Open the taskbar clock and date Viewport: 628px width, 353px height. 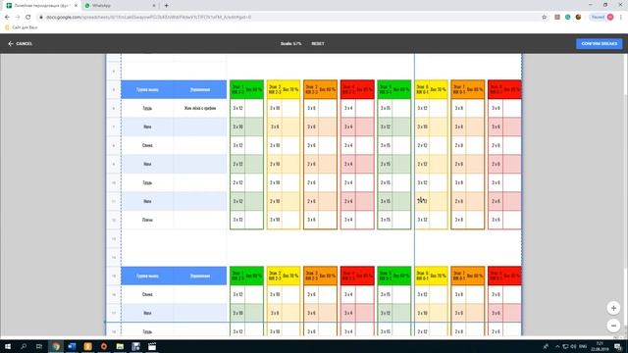click(x=600, y=346)
